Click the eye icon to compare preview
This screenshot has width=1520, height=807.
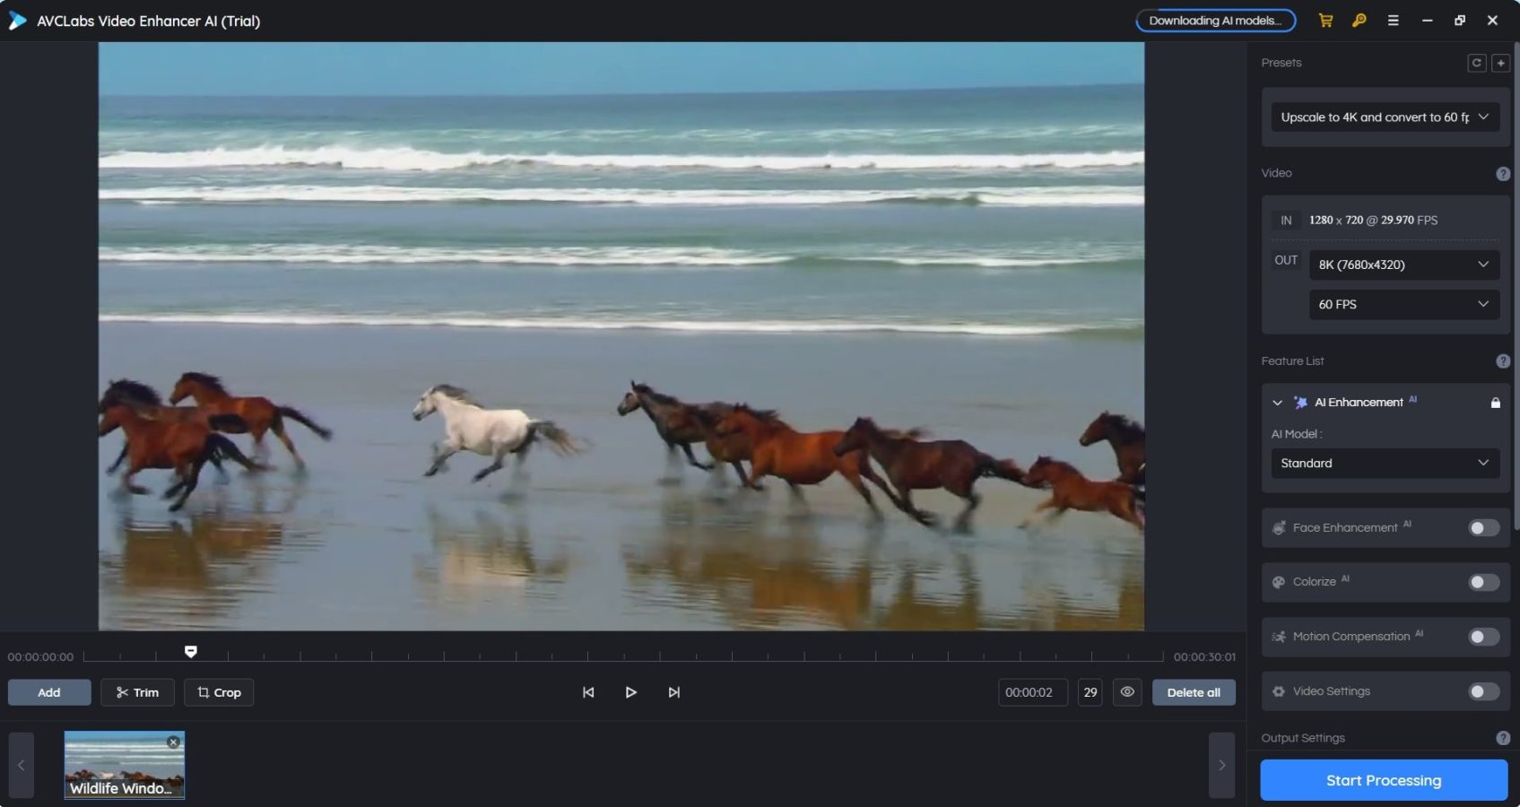click(x=1127, y=692)
